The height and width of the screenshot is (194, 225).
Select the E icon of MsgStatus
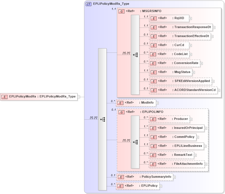pos(153,72)
